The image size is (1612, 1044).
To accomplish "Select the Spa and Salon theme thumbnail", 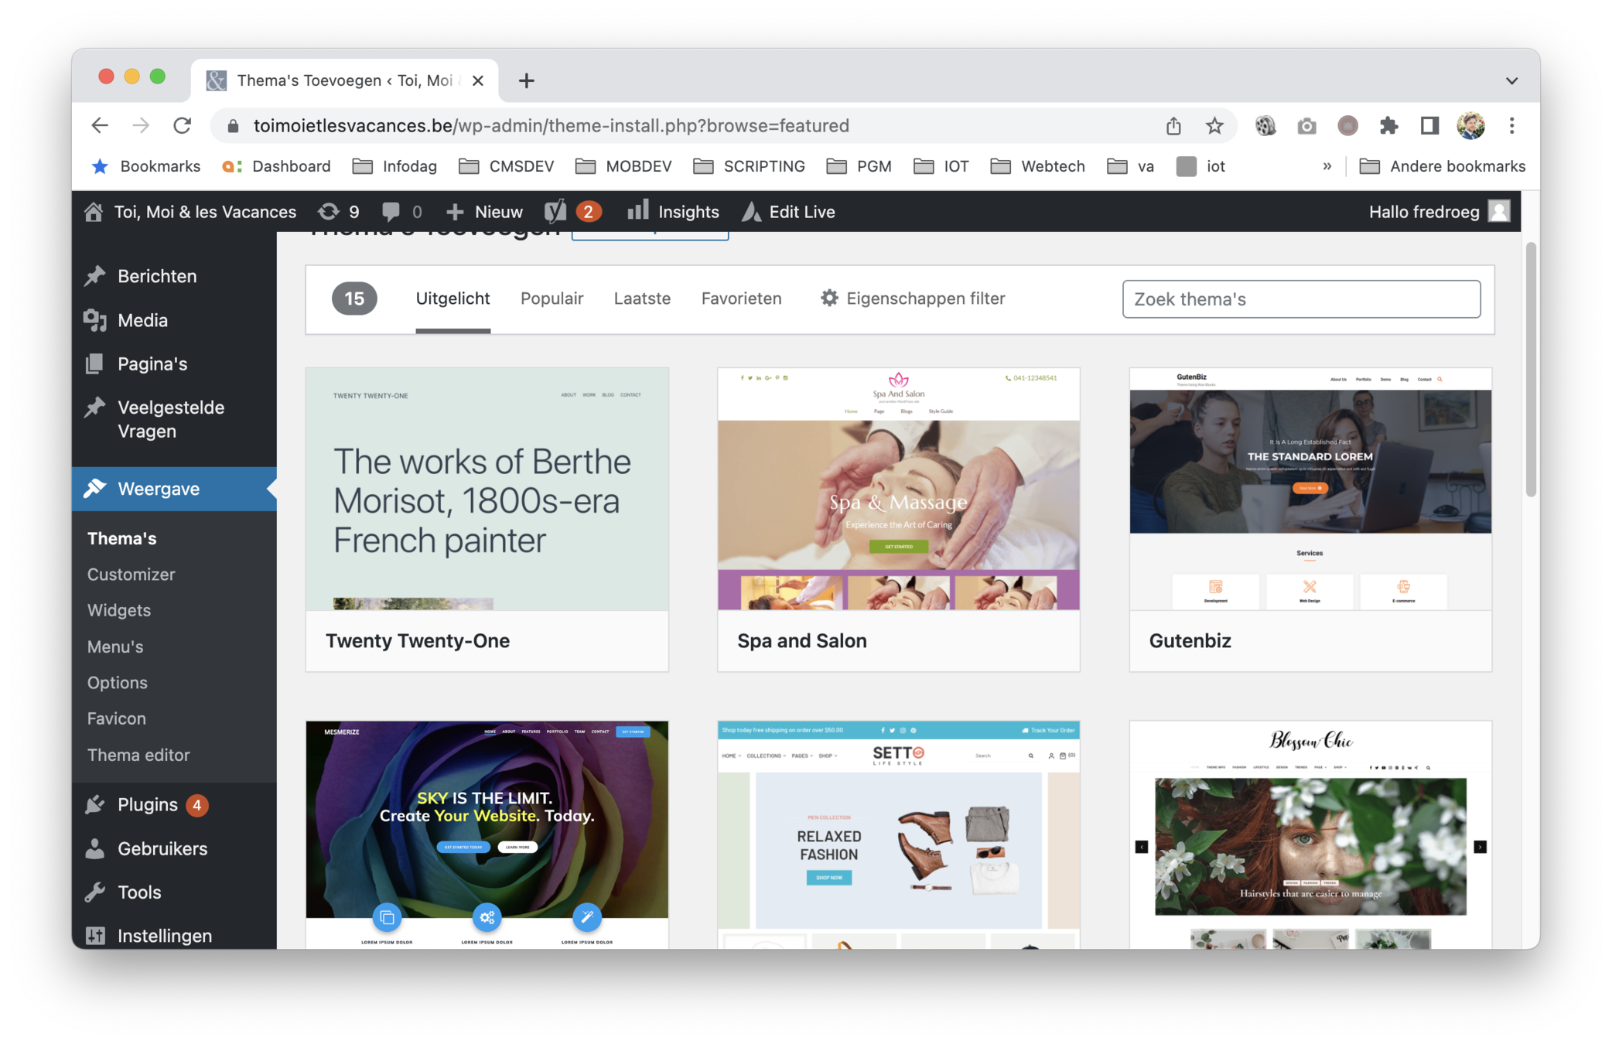I will [898, 490].
